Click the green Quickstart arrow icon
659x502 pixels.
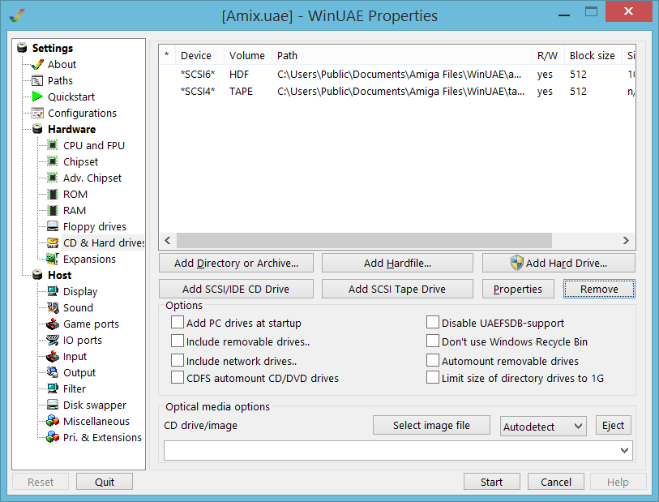click(37, 97)
